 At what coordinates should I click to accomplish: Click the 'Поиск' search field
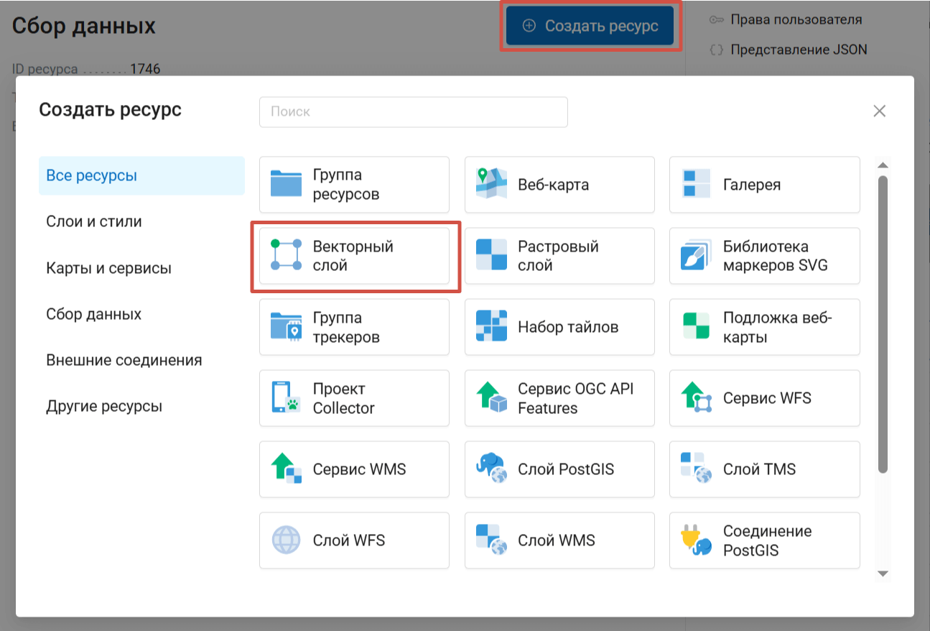(413, 112)
